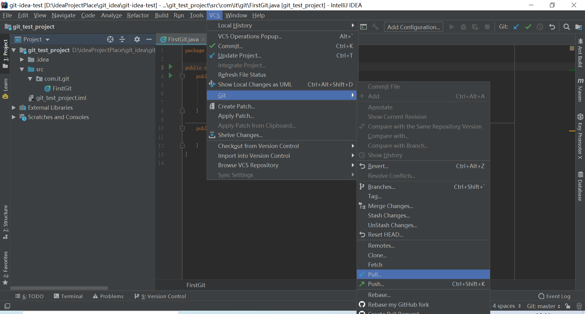Open Git history clock icon in toolbar
The height and width of the screenshot is (314, 585).
(x=540, y=27)
